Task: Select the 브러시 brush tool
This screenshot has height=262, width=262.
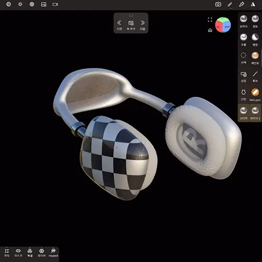Action: [244, 21]
